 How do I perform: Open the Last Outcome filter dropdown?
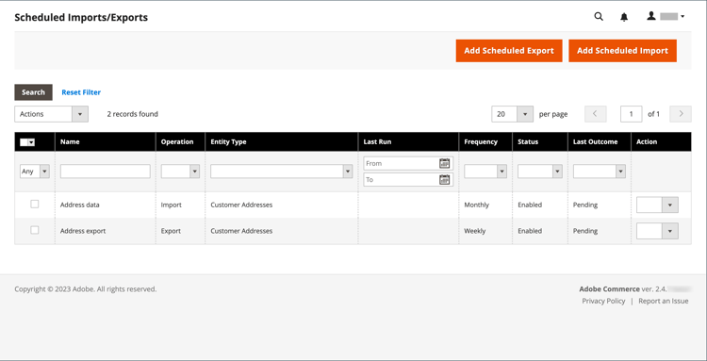[600, 172]
